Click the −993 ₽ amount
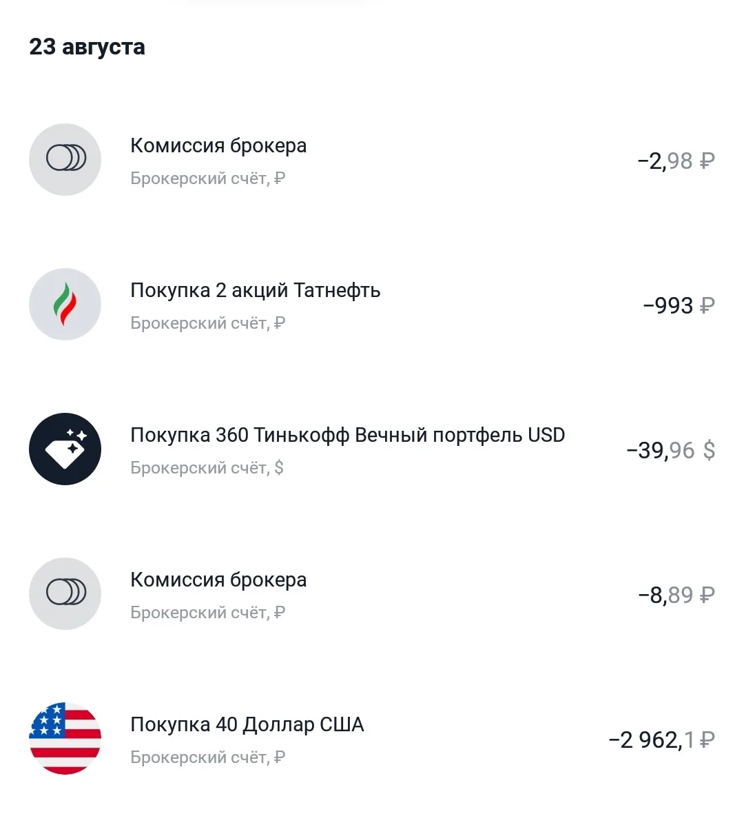This screenshot has width=744, height=825. pyautogui.click(x=679, y=306)
